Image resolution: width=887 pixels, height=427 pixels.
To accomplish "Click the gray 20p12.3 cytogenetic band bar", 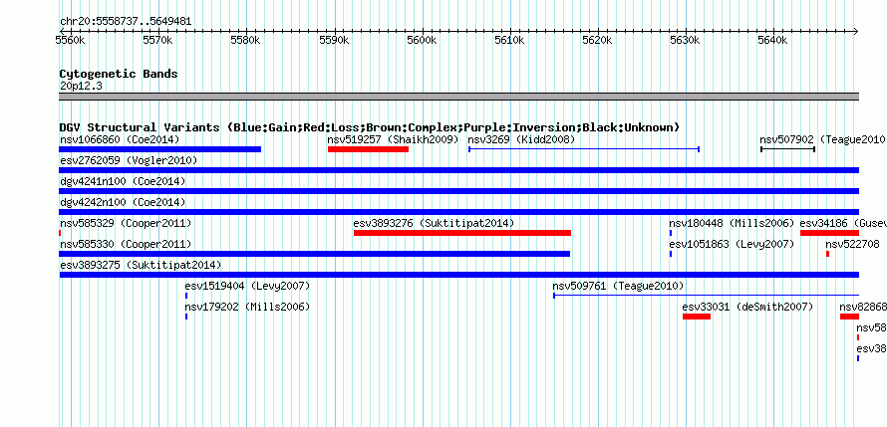I will click(458, 97).
